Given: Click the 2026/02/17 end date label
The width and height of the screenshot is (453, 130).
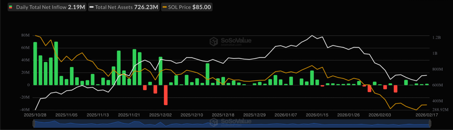Looking at the screenshot, I should 426,115.
